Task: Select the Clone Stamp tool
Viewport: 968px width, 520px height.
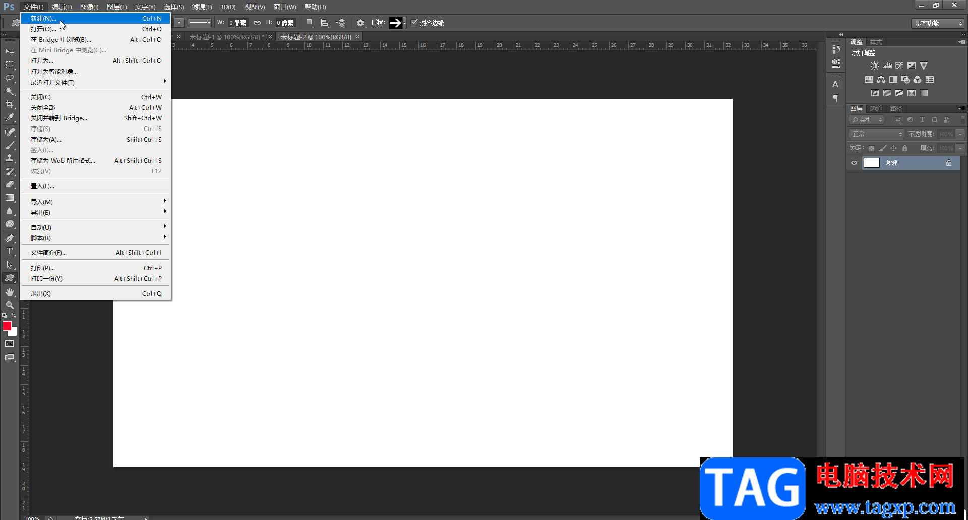Action: [10, 158]
